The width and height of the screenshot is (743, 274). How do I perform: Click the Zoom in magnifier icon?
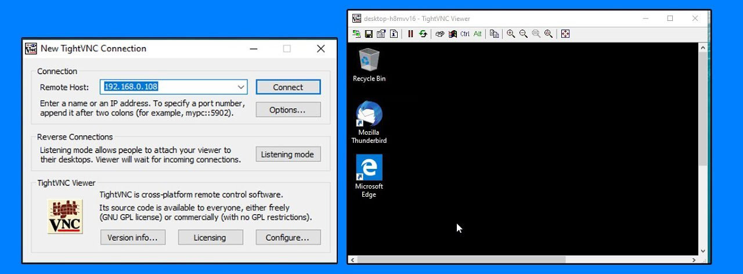click(x=511, y=34)
